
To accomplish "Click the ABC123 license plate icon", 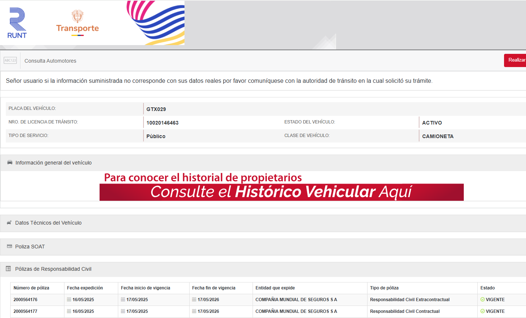I will [x=10, y=60].
